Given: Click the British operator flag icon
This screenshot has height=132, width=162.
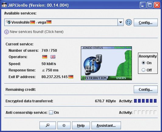Looking at the screenshot, I should point(53,57).
